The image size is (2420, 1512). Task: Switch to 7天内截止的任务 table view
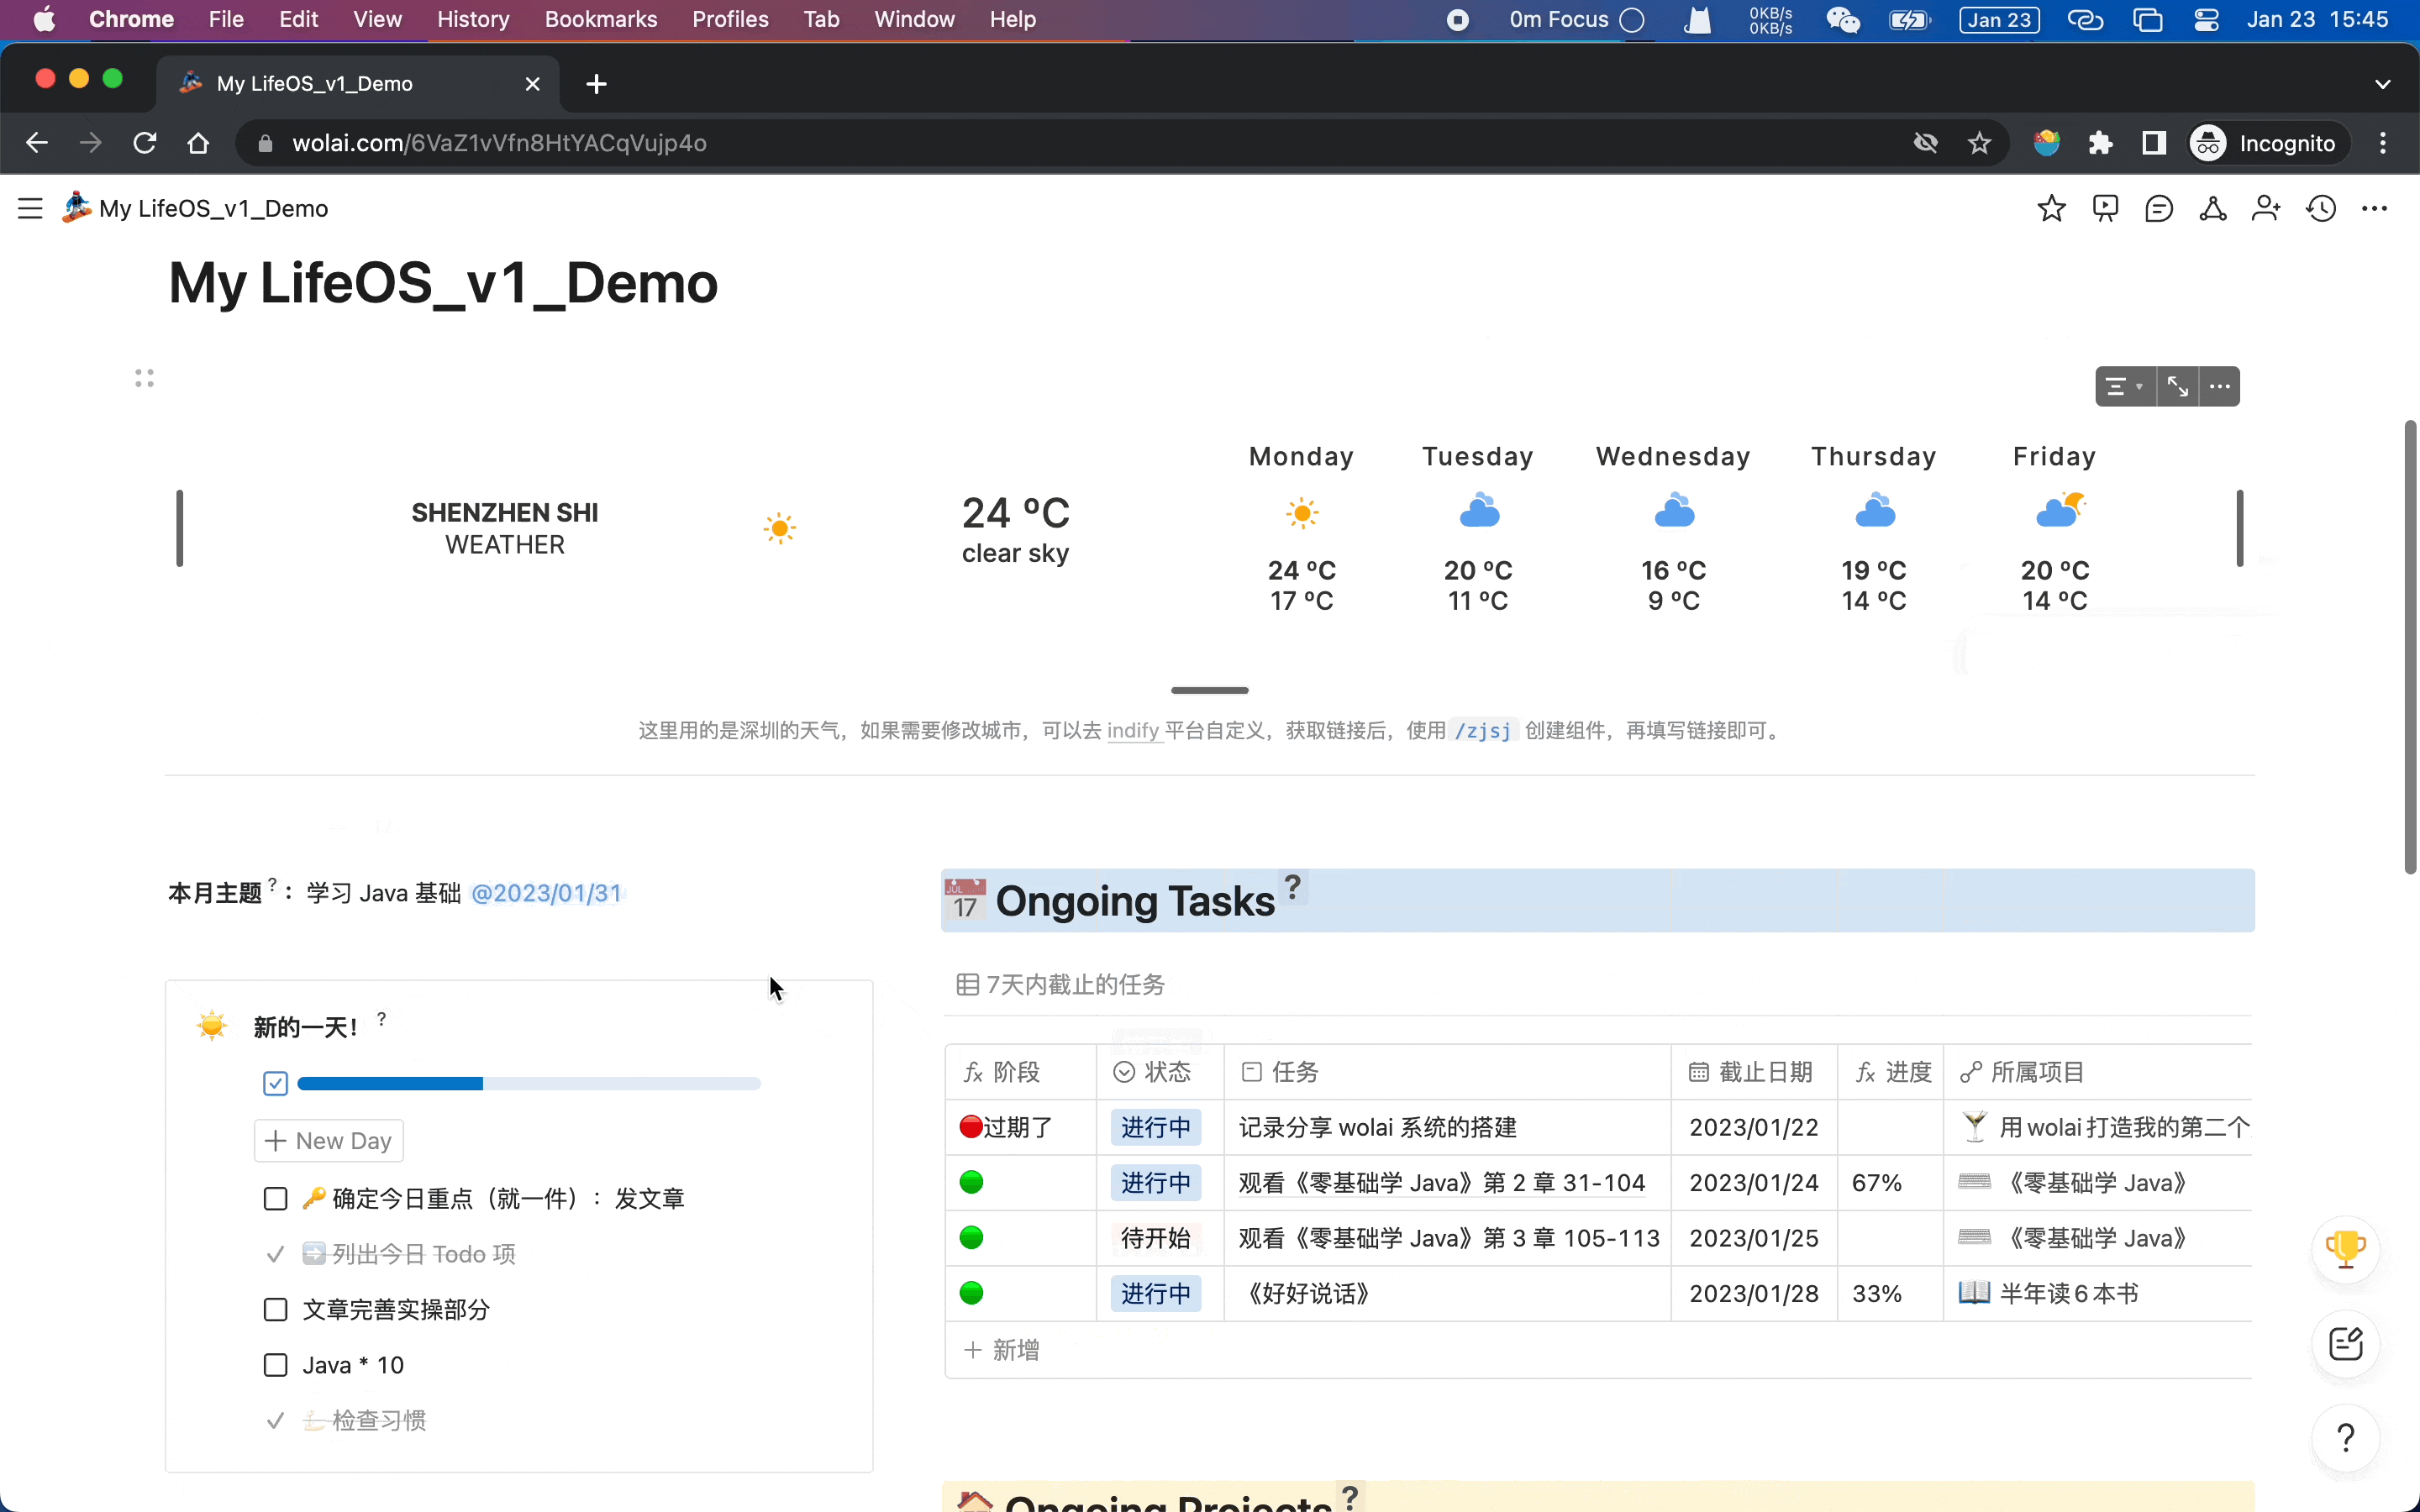point(1061,985)
